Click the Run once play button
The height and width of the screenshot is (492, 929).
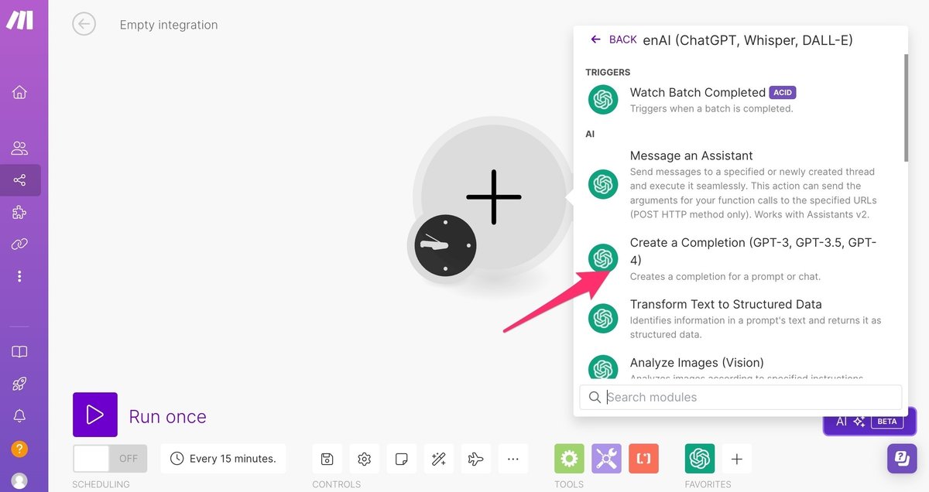coord(95,415)
